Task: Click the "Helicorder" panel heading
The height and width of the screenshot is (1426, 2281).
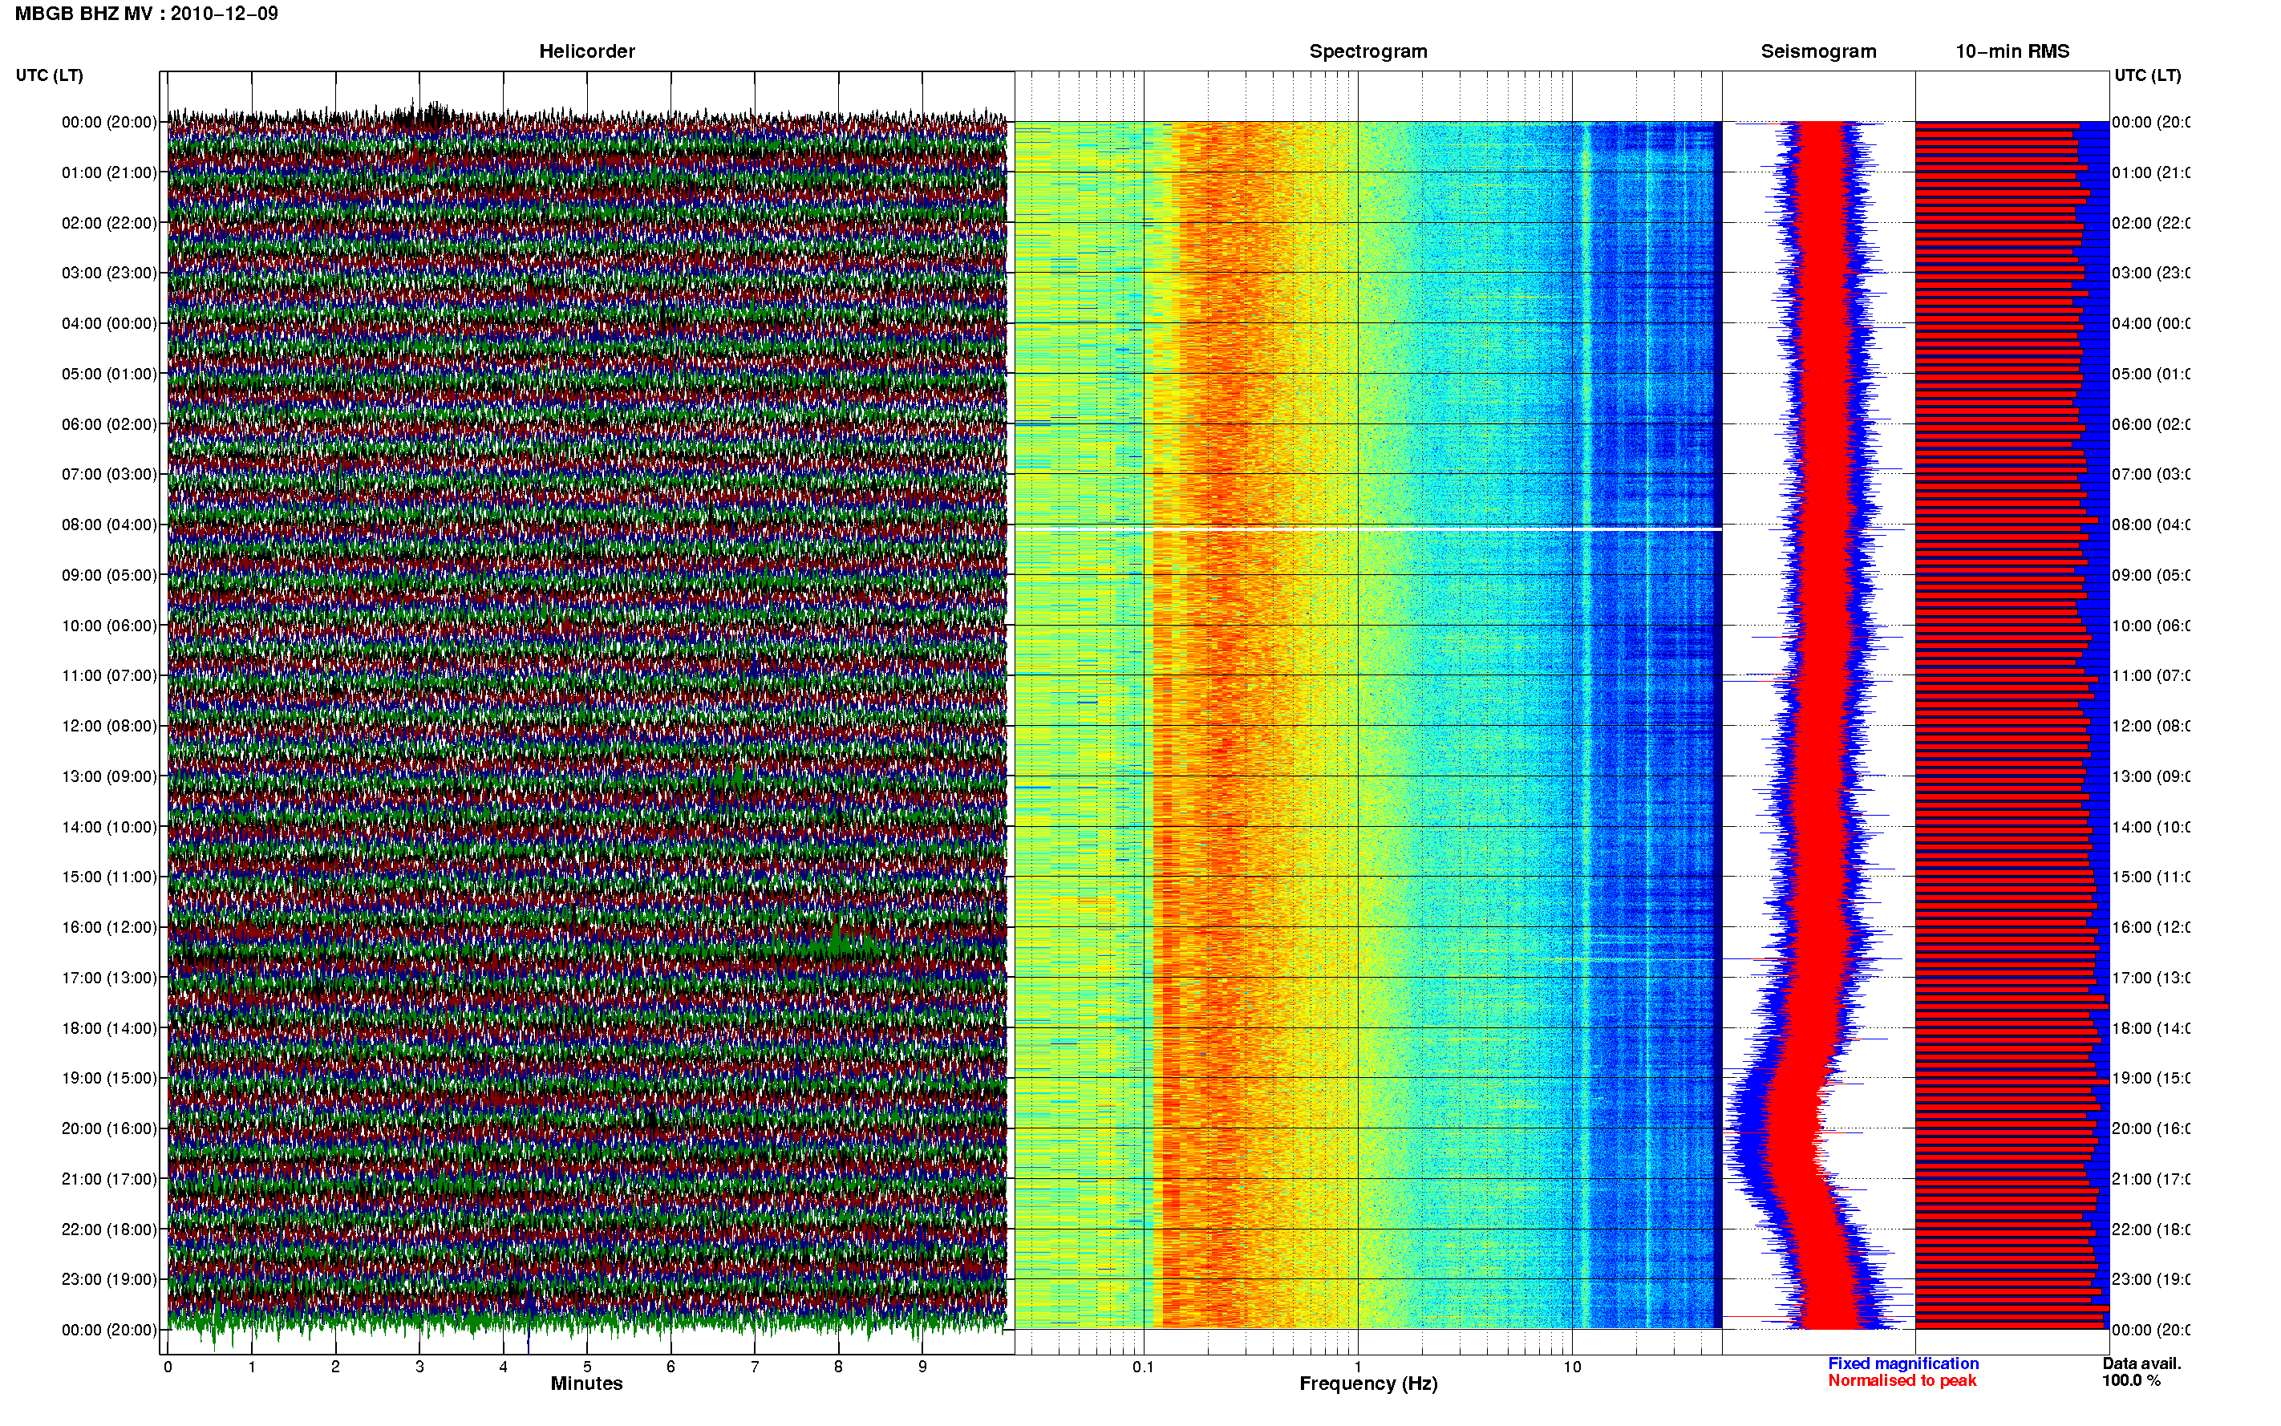Action: click(586, 51)
